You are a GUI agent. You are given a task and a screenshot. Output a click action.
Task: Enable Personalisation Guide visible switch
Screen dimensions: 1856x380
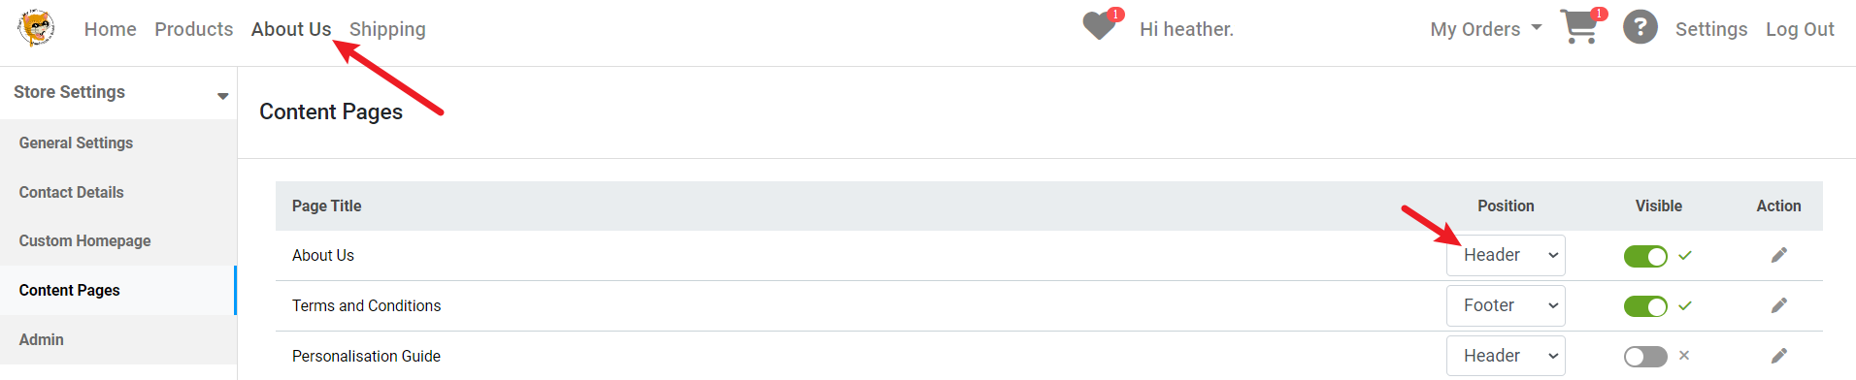tap(1645, 357)
